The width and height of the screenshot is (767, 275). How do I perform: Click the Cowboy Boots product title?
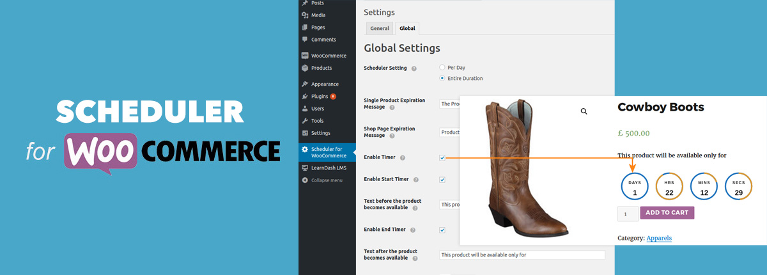pyautogui.click(x=661, y=107)
